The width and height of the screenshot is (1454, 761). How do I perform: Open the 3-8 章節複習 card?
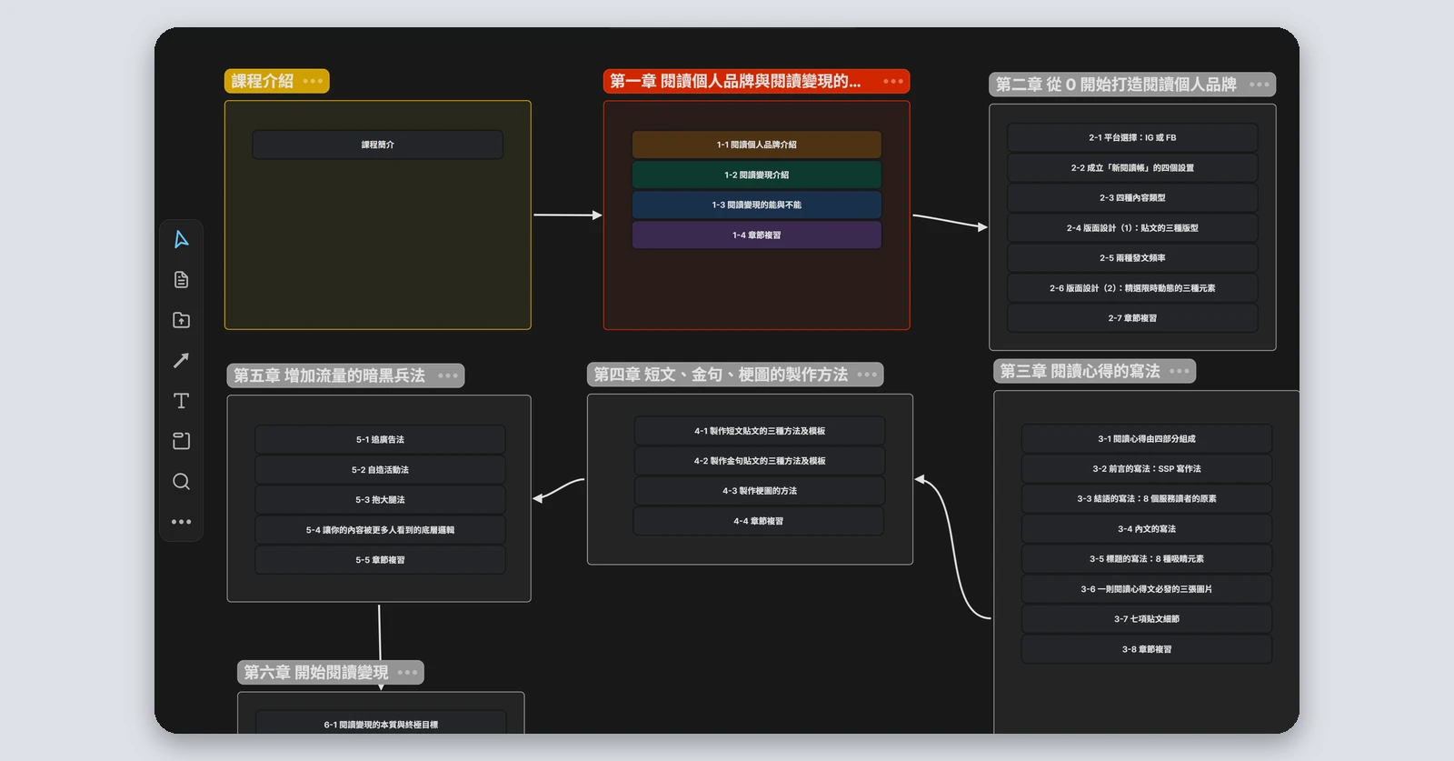pos(1147,649)
